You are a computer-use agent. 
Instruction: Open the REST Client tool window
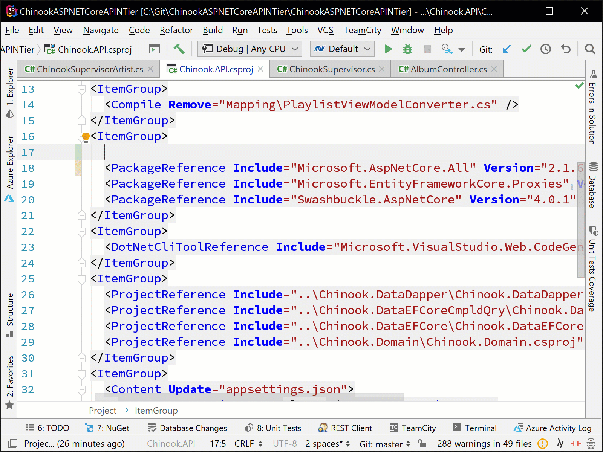pyautogui.click(x=345, y=428)
